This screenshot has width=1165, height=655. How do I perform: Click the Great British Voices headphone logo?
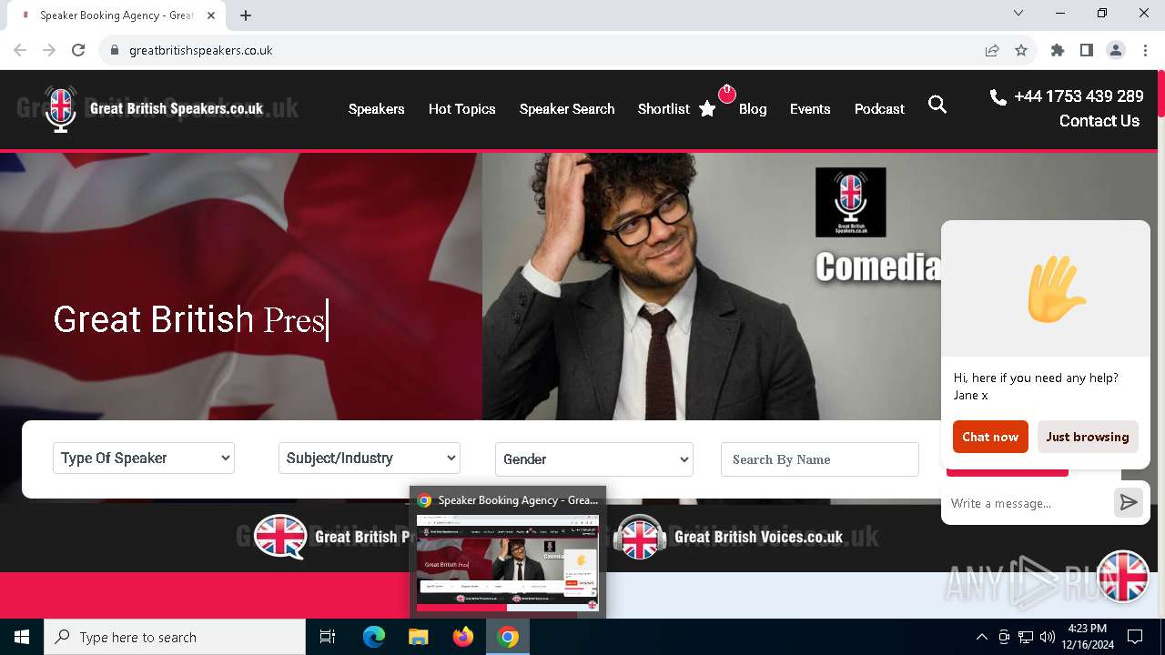coord(639,537)
